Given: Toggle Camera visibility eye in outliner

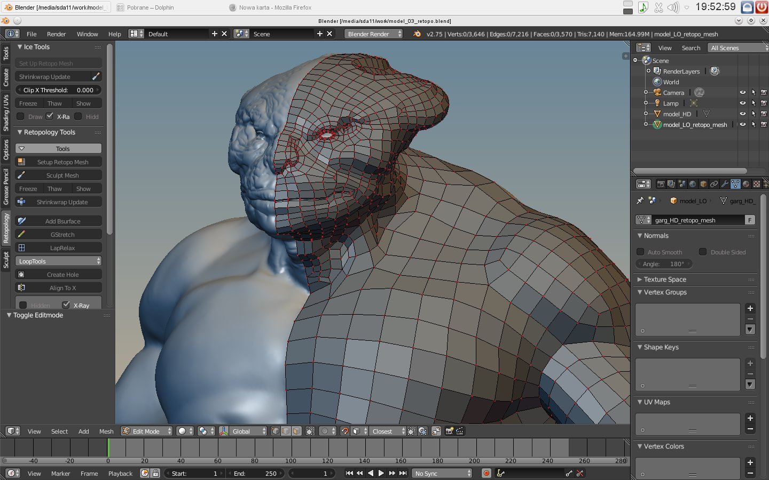Looking at the screenshot, I should click(x=742, y=92).
